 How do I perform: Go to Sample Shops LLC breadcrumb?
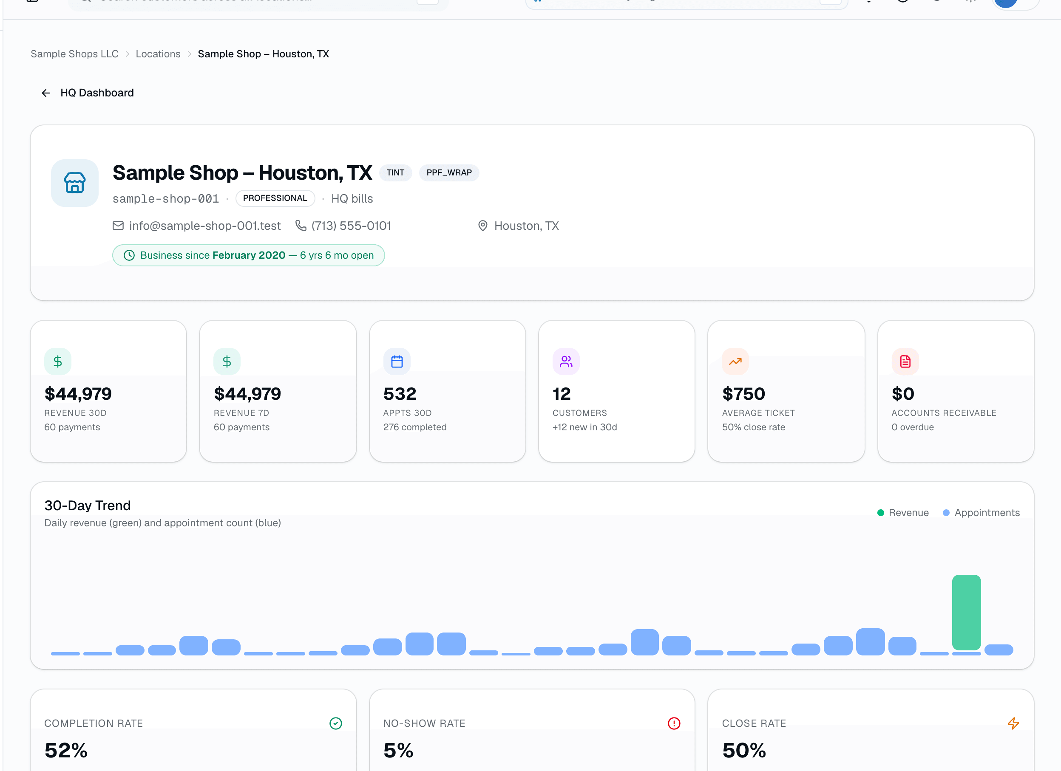tap(74, 54)
